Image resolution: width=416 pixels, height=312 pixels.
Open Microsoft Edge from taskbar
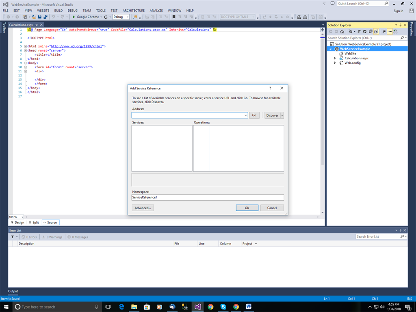121,307
